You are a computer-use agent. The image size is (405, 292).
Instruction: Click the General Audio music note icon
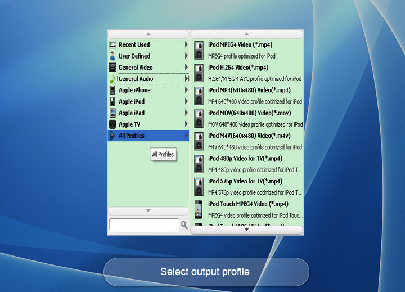point(112,79)
